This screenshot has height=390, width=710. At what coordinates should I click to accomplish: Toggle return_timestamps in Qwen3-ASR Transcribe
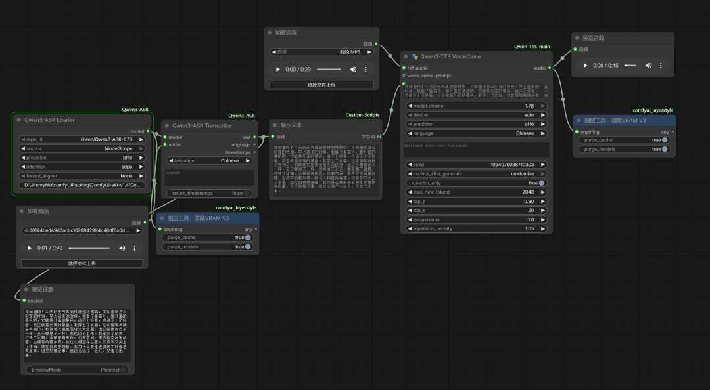point(247,193)
